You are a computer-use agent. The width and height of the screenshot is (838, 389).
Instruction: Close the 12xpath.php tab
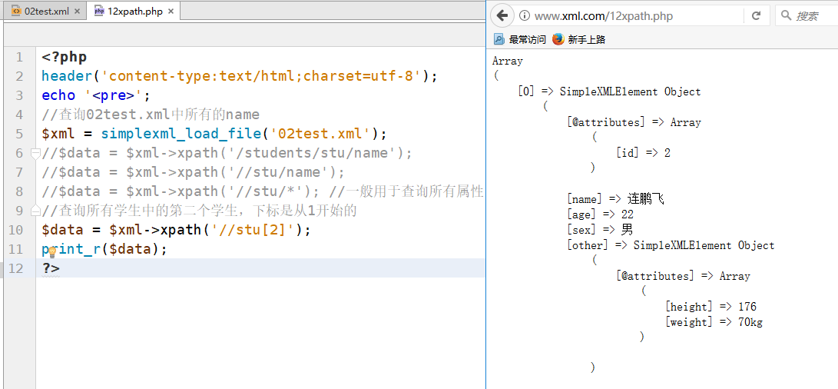[171, 12]
